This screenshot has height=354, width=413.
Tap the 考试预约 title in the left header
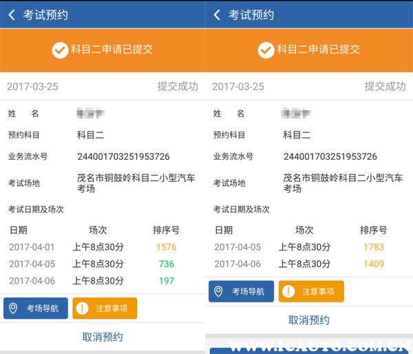pos(45,14)
